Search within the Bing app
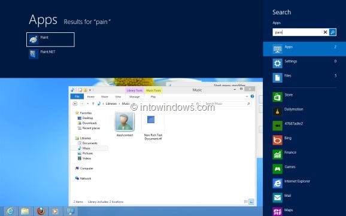Viewport: 346px width, 216px height. coord(305,140)
